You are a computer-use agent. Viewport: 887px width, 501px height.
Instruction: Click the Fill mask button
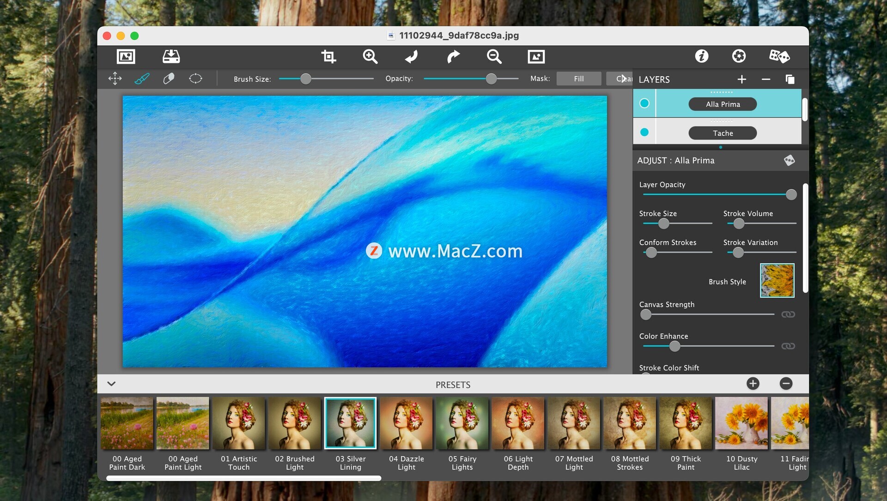point(578,78)
